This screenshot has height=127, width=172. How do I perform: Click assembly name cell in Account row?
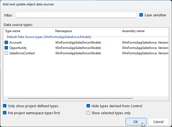click(x=145, y=43)
